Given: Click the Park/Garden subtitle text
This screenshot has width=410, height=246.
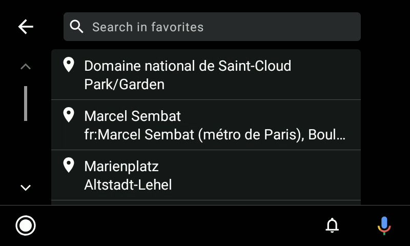Looking at the screenshot, I should (125, 85).
